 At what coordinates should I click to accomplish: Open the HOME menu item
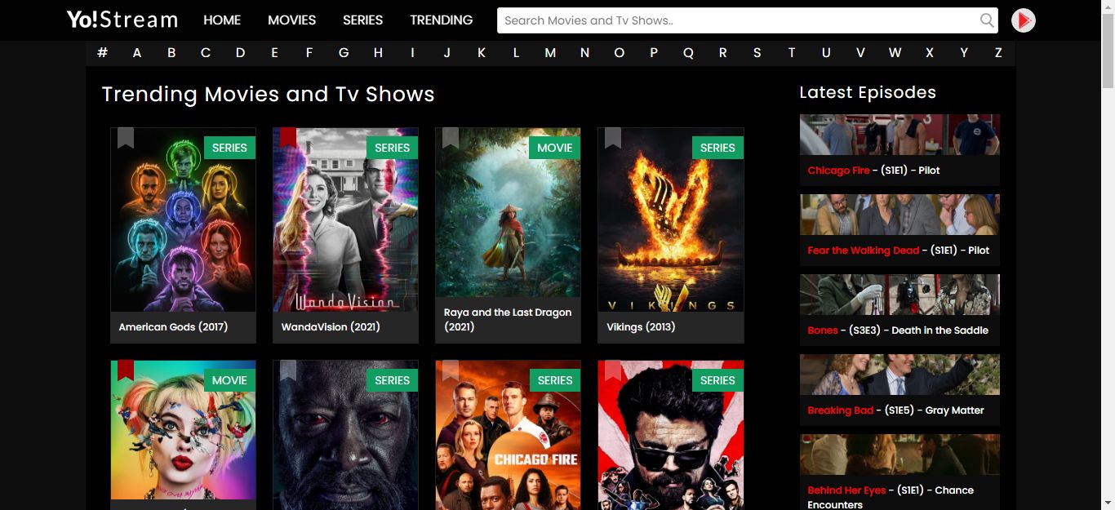click(222, 20)
